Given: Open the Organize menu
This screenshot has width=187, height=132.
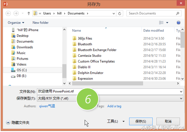Looking at the screenshot, I should (16, 23).
